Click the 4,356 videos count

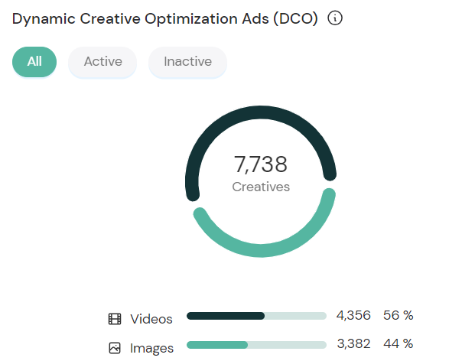tap(353, 315)
